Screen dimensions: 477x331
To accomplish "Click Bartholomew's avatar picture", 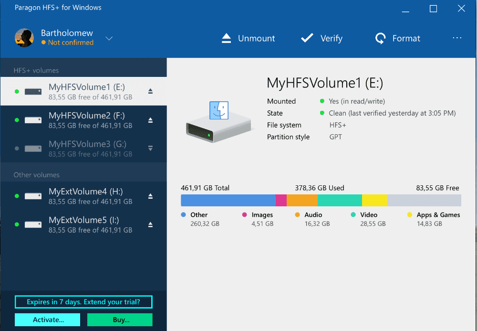I will pyautogui.click(x=24, y=38).
